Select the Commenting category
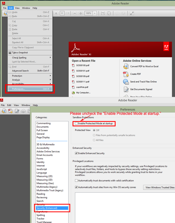Screen dimensions: 175x223 [x=43, y=123]
